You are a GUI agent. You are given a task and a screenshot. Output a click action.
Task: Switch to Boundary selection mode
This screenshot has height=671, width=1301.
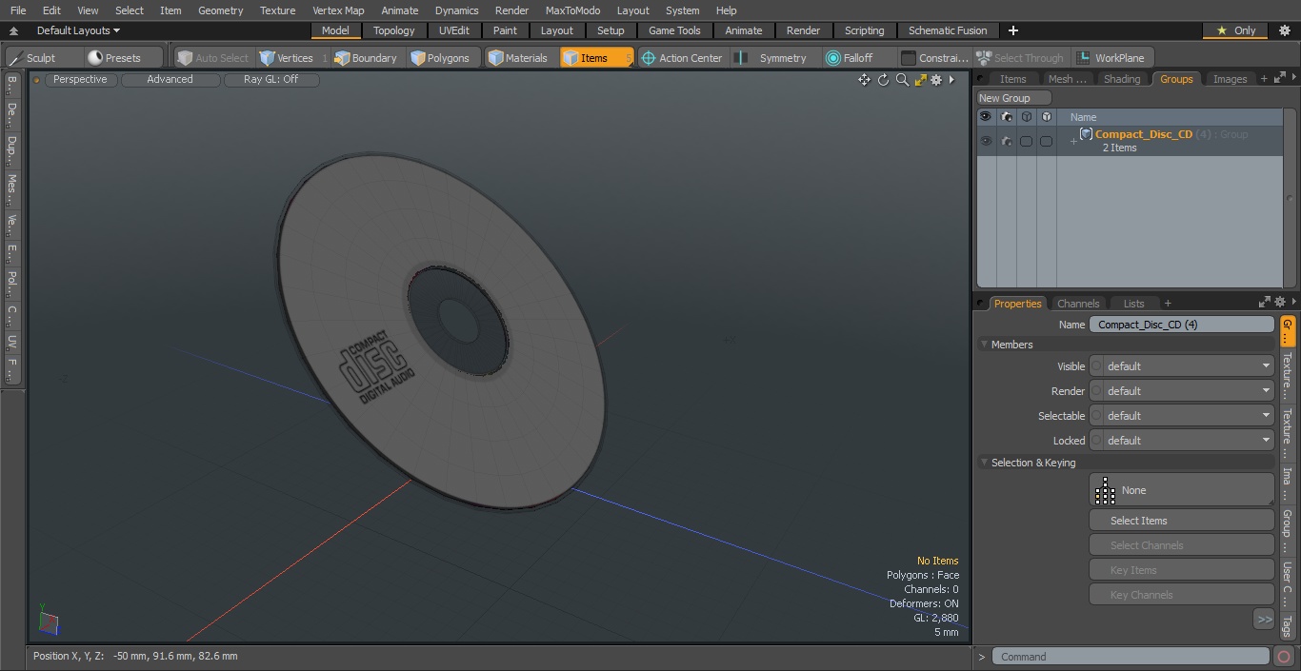(x=367, y=58)
